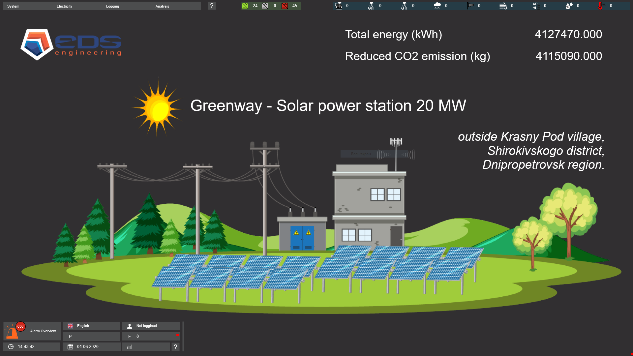Click the humidity droplets icon
The height and width of the screenshot is (356, 633).
pyautogui.click(x=569, y=6)
